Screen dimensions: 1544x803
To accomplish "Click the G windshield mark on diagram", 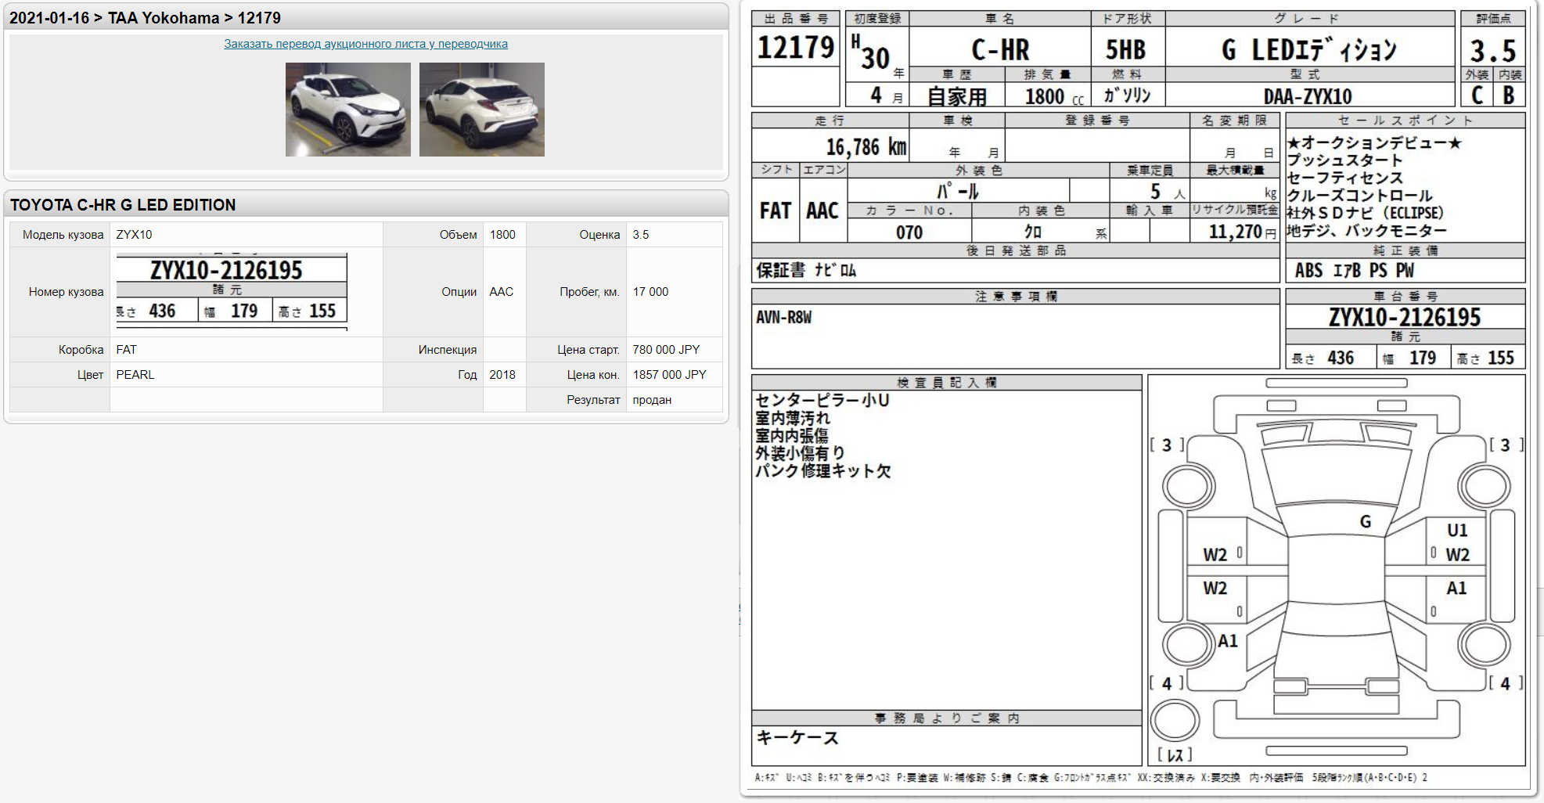I will (x=1366, y=522).
